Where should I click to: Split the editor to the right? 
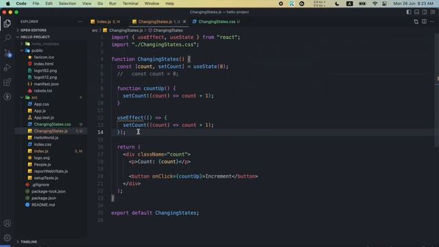424,21
